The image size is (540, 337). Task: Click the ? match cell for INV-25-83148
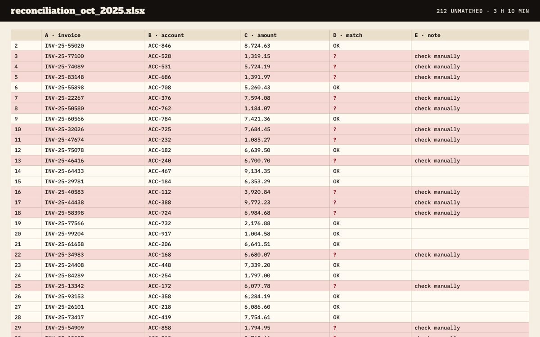click(x=370, y=77)
